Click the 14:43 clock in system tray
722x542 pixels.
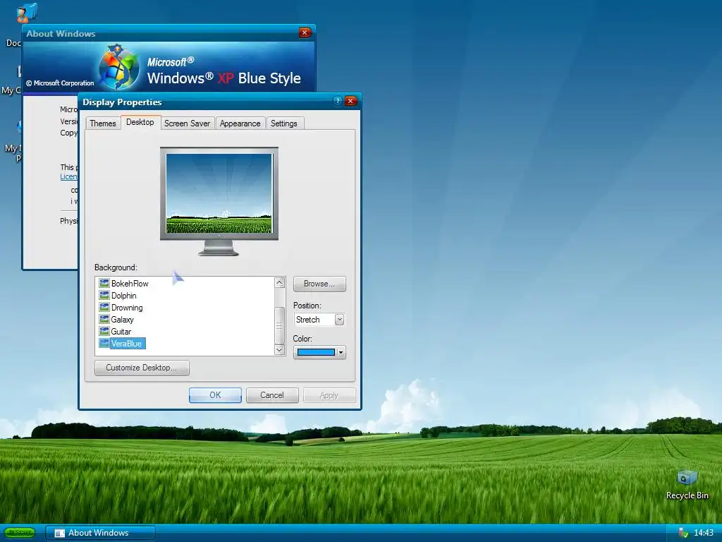[703, 533]
